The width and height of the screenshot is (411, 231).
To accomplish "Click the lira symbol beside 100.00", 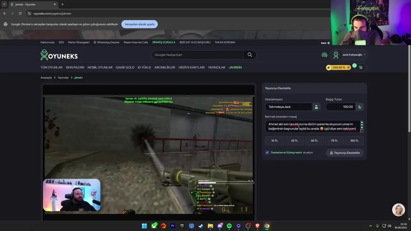I will (360, 107).
